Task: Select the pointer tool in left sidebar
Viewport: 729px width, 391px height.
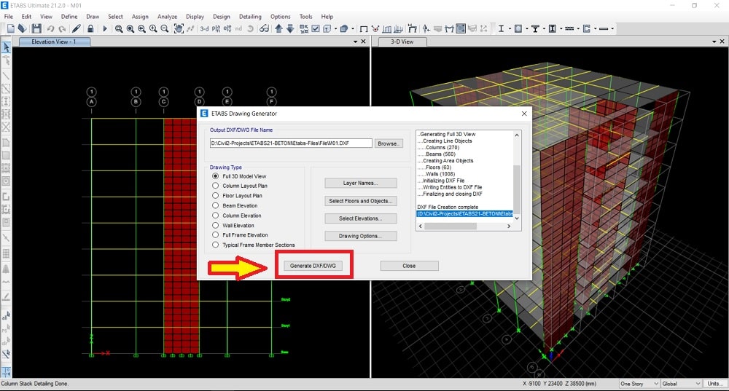Action: 7,48
